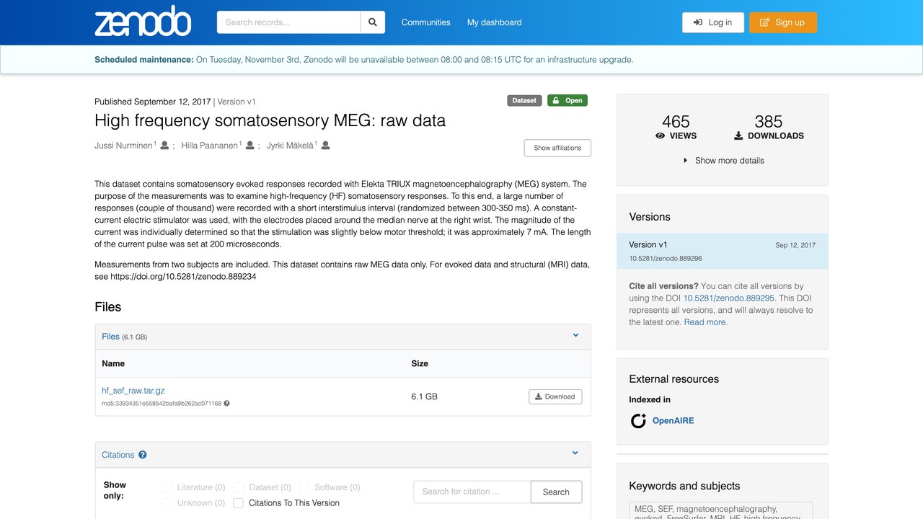Click author name Jyrki Mäkelä
The width and height of the screenshot is (923, 519).
290,146
